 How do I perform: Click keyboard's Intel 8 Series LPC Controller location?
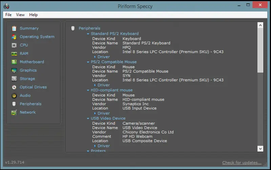tap(173, 52)
